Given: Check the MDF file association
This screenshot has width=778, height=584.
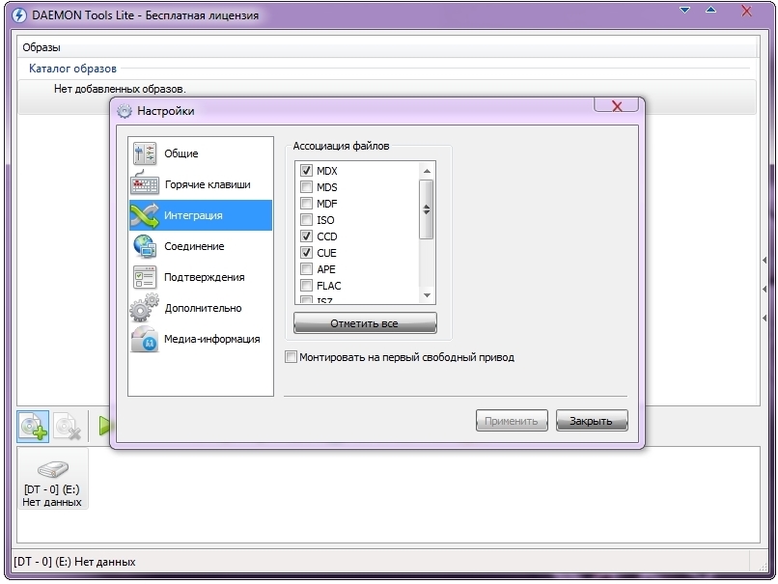Looking at the screenshot, I should click(306, 204).
